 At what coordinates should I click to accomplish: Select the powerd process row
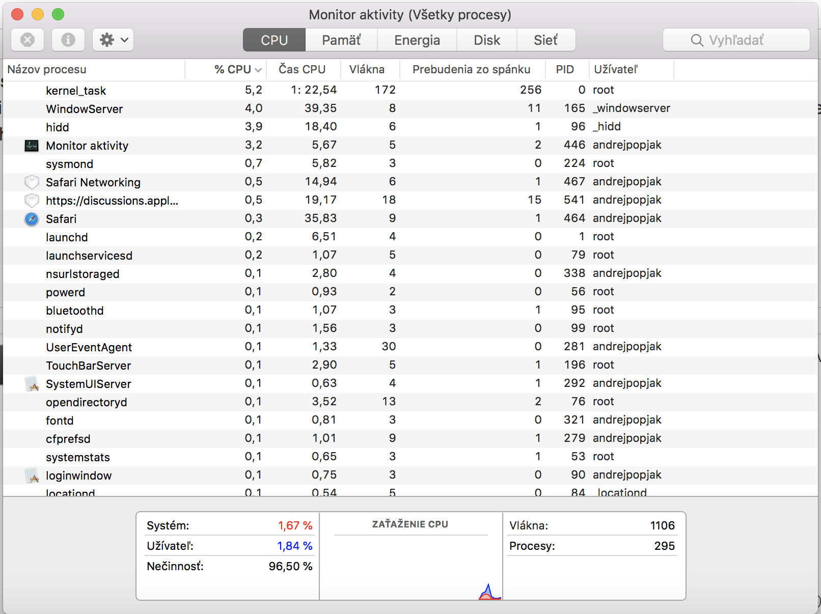[410, 292]
